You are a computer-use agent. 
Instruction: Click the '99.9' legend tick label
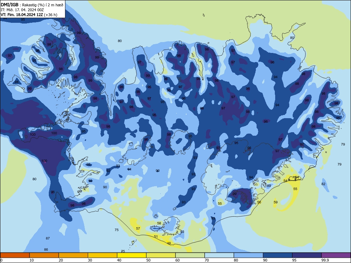click(325, 260)
